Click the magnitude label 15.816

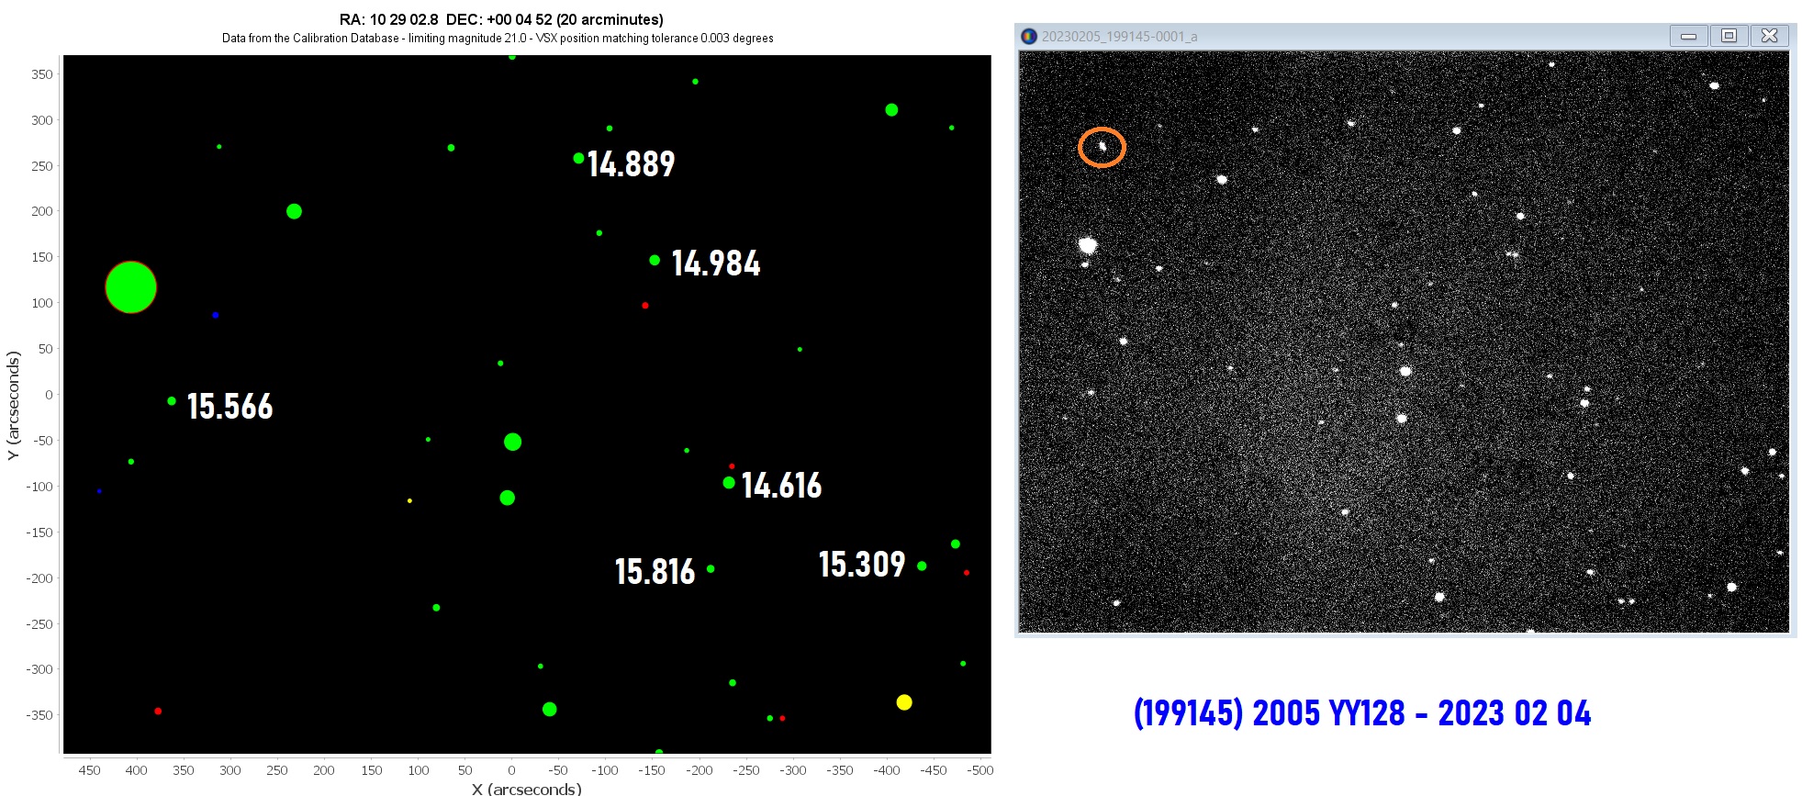tap(655, 572)
